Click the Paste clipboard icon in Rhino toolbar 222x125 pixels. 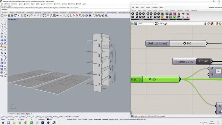25,16
